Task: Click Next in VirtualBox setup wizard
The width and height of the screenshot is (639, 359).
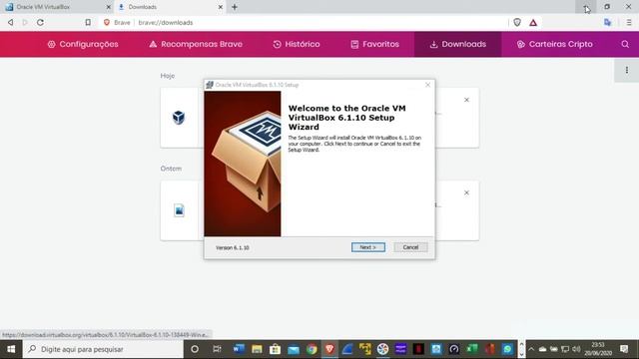Action: (x=368, y=247)
